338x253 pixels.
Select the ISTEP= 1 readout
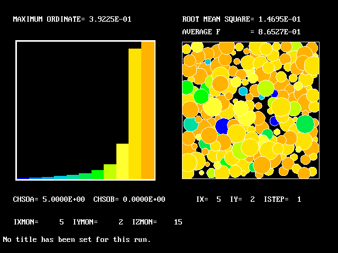[x=282, y=200]
